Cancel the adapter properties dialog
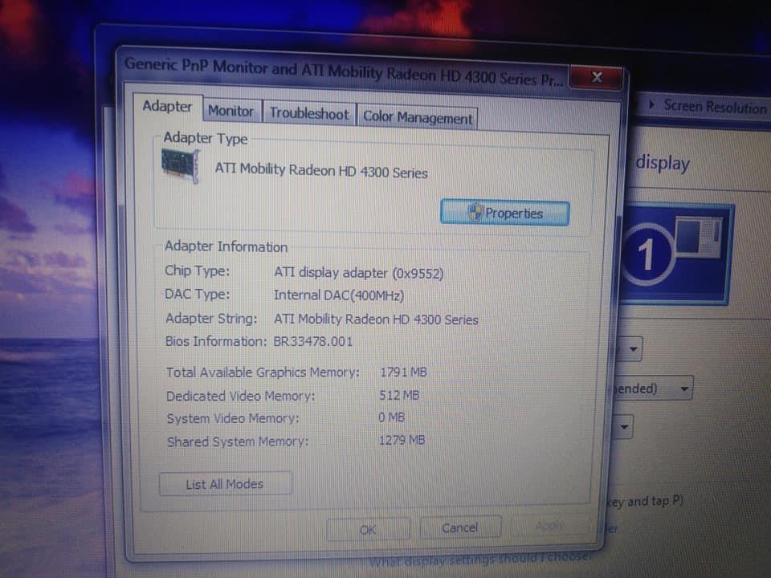 (x=460, y=528)
